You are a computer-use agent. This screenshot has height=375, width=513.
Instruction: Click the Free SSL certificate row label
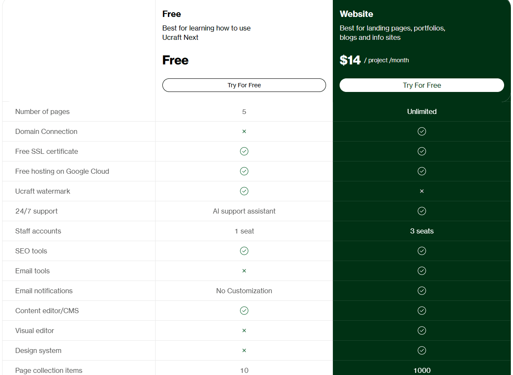pos(47,152)
